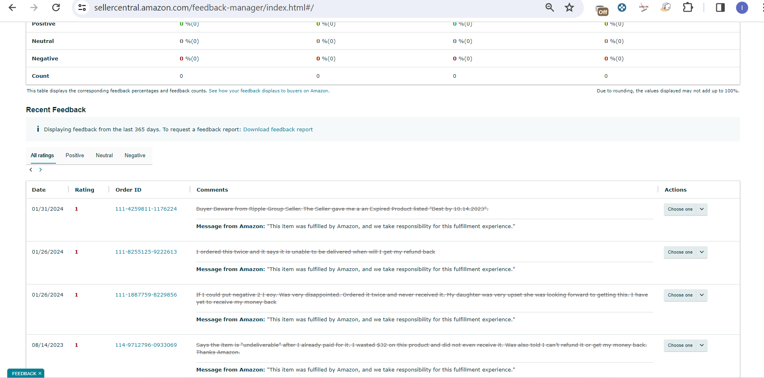This screenshot has width=764, height=378.
Task: Click the Rating column header
Action: [84, 190]
